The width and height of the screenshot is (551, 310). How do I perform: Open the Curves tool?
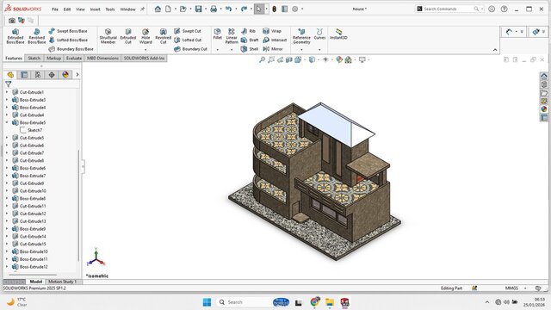pos(319,34)
